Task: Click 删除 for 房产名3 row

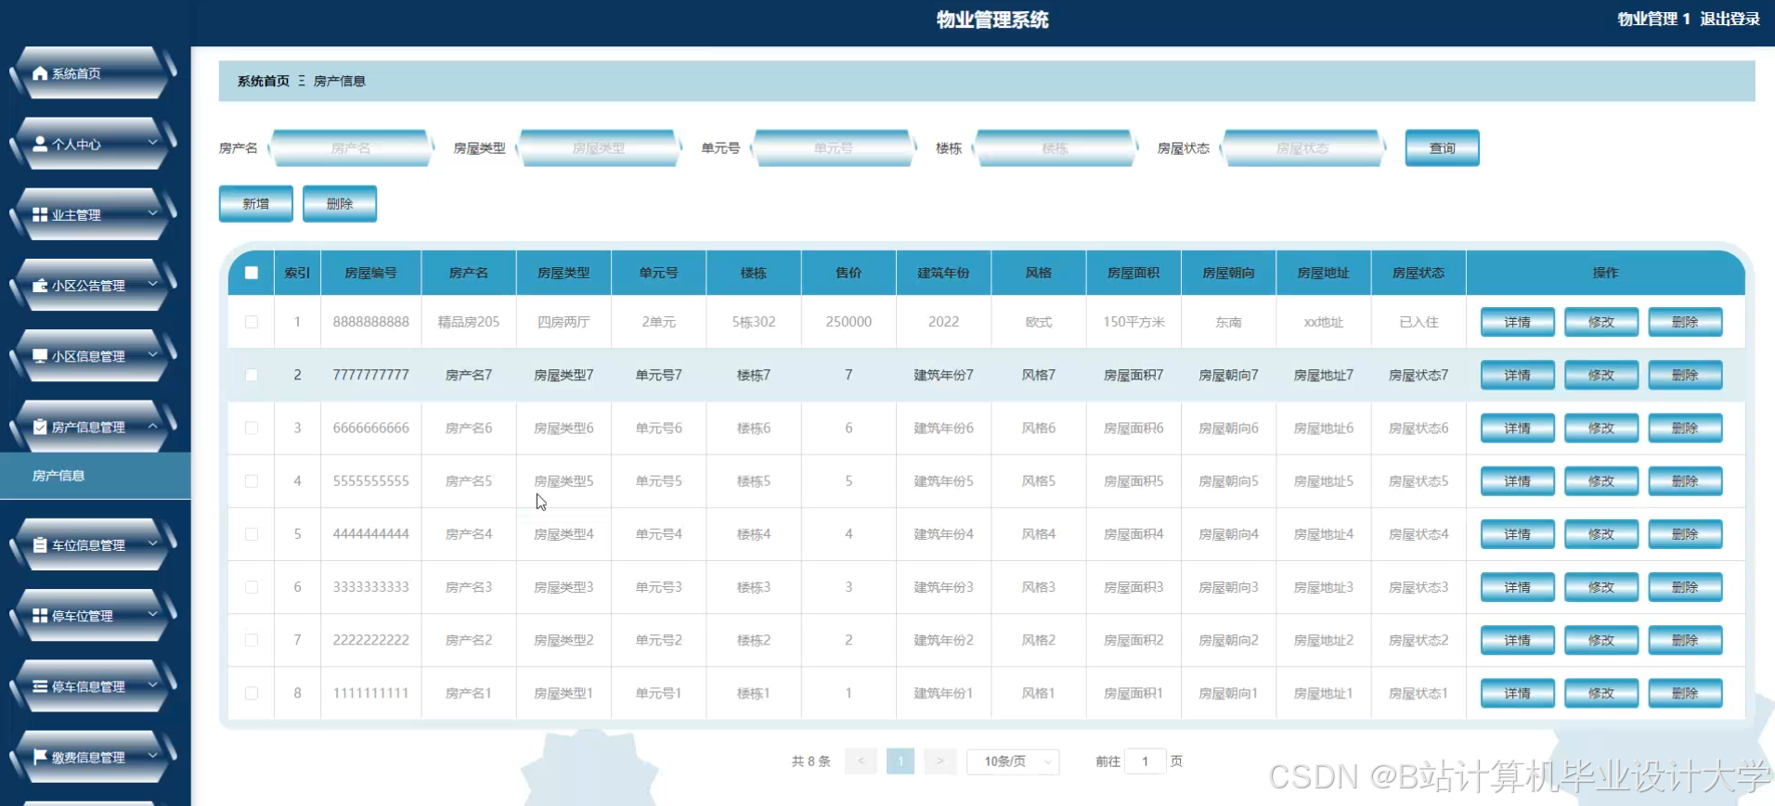Action: 1685,587
